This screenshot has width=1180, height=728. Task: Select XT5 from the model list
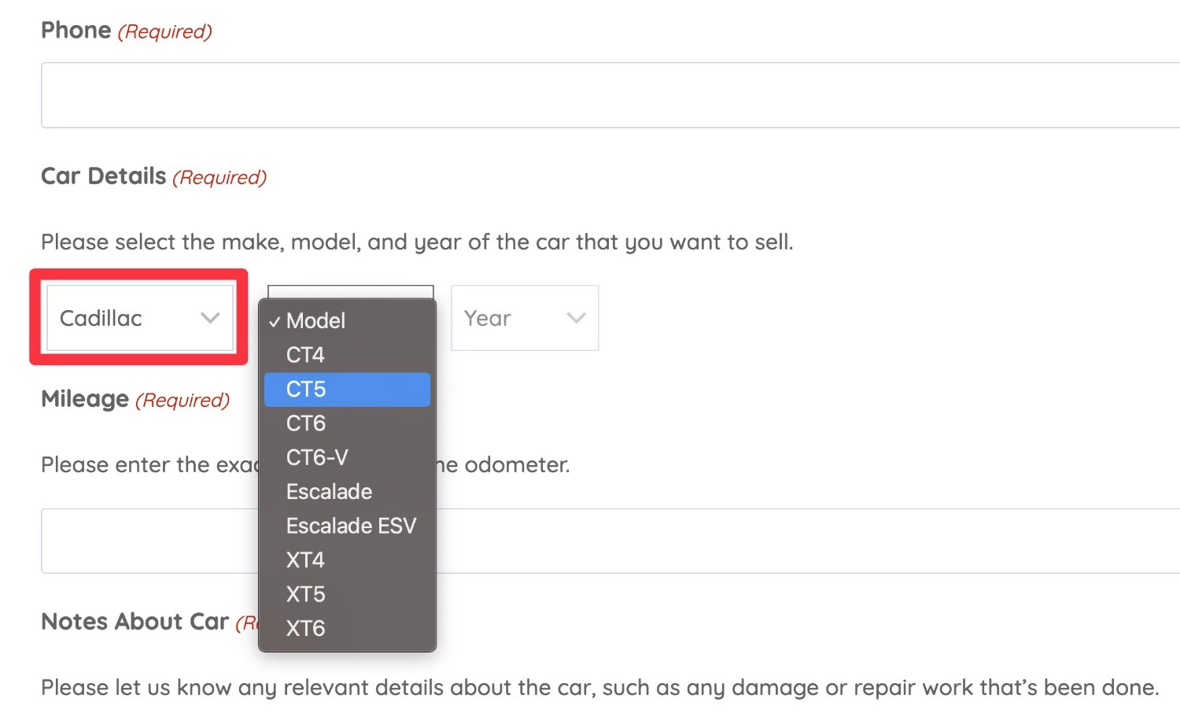coord(347,594)
